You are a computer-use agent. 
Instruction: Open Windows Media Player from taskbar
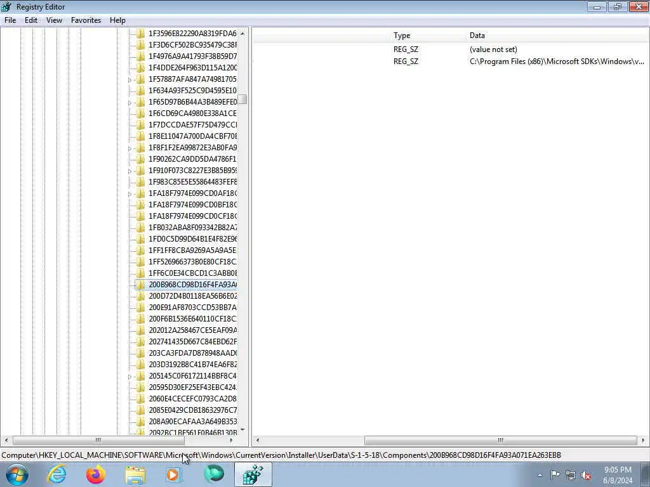[x=174, y=475]
